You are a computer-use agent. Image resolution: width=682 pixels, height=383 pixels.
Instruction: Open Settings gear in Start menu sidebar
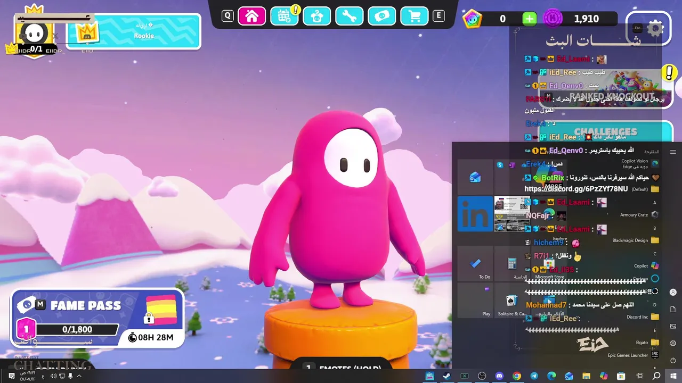pyautogui.click(x=673, y=343)
